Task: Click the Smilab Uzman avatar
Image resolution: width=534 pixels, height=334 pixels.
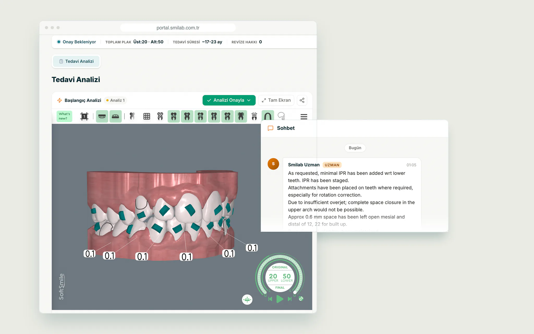Action: [273, 164]
